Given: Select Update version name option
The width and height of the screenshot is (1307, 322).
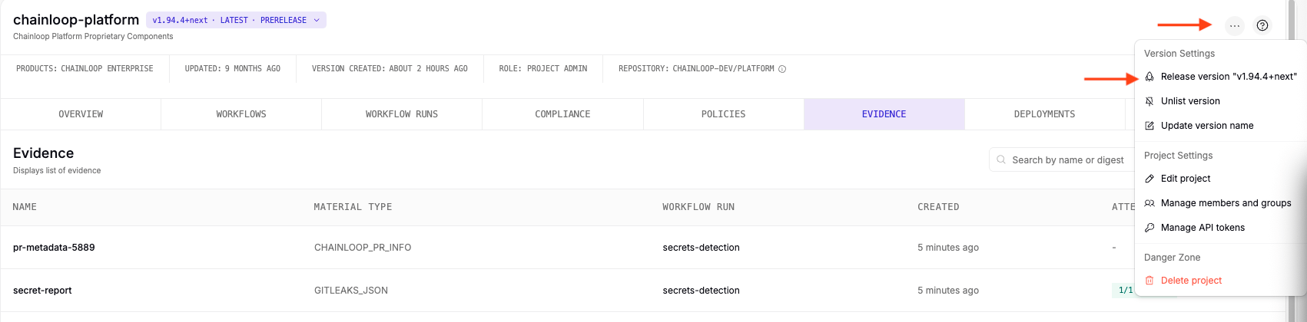Looking at the screenshot, I should tap(1219, 126).
